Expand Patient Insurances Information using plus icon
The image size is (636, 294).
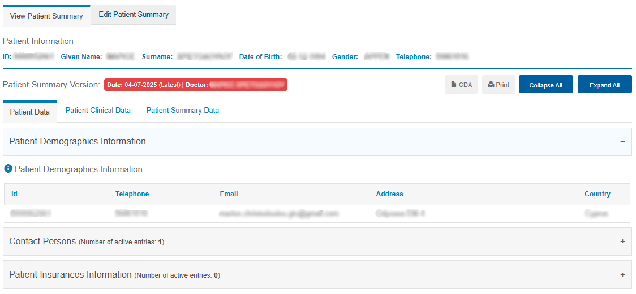[622, 275]
